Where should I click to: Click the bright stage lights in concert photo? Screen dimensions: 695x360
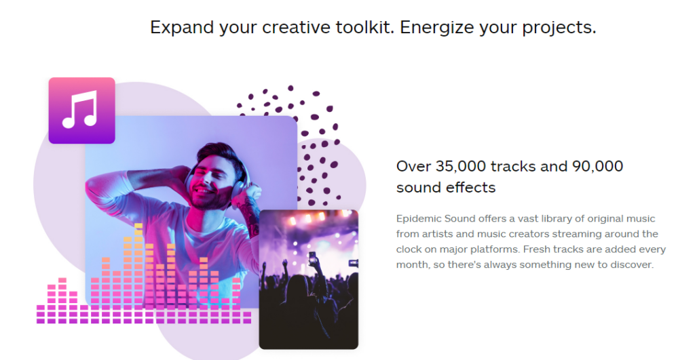[x=317, y=217]
